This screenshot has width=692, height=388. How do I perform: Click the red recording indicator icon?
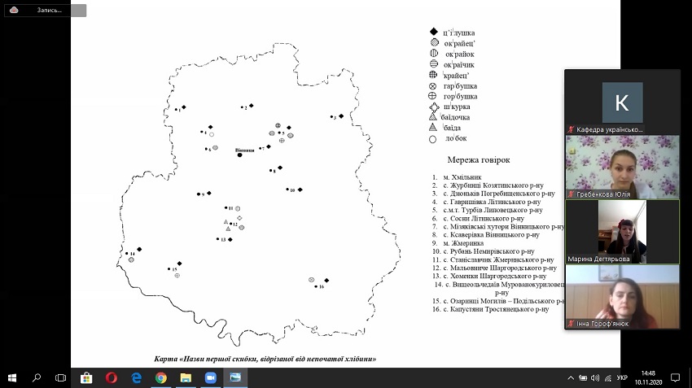[x=14, y=10]
